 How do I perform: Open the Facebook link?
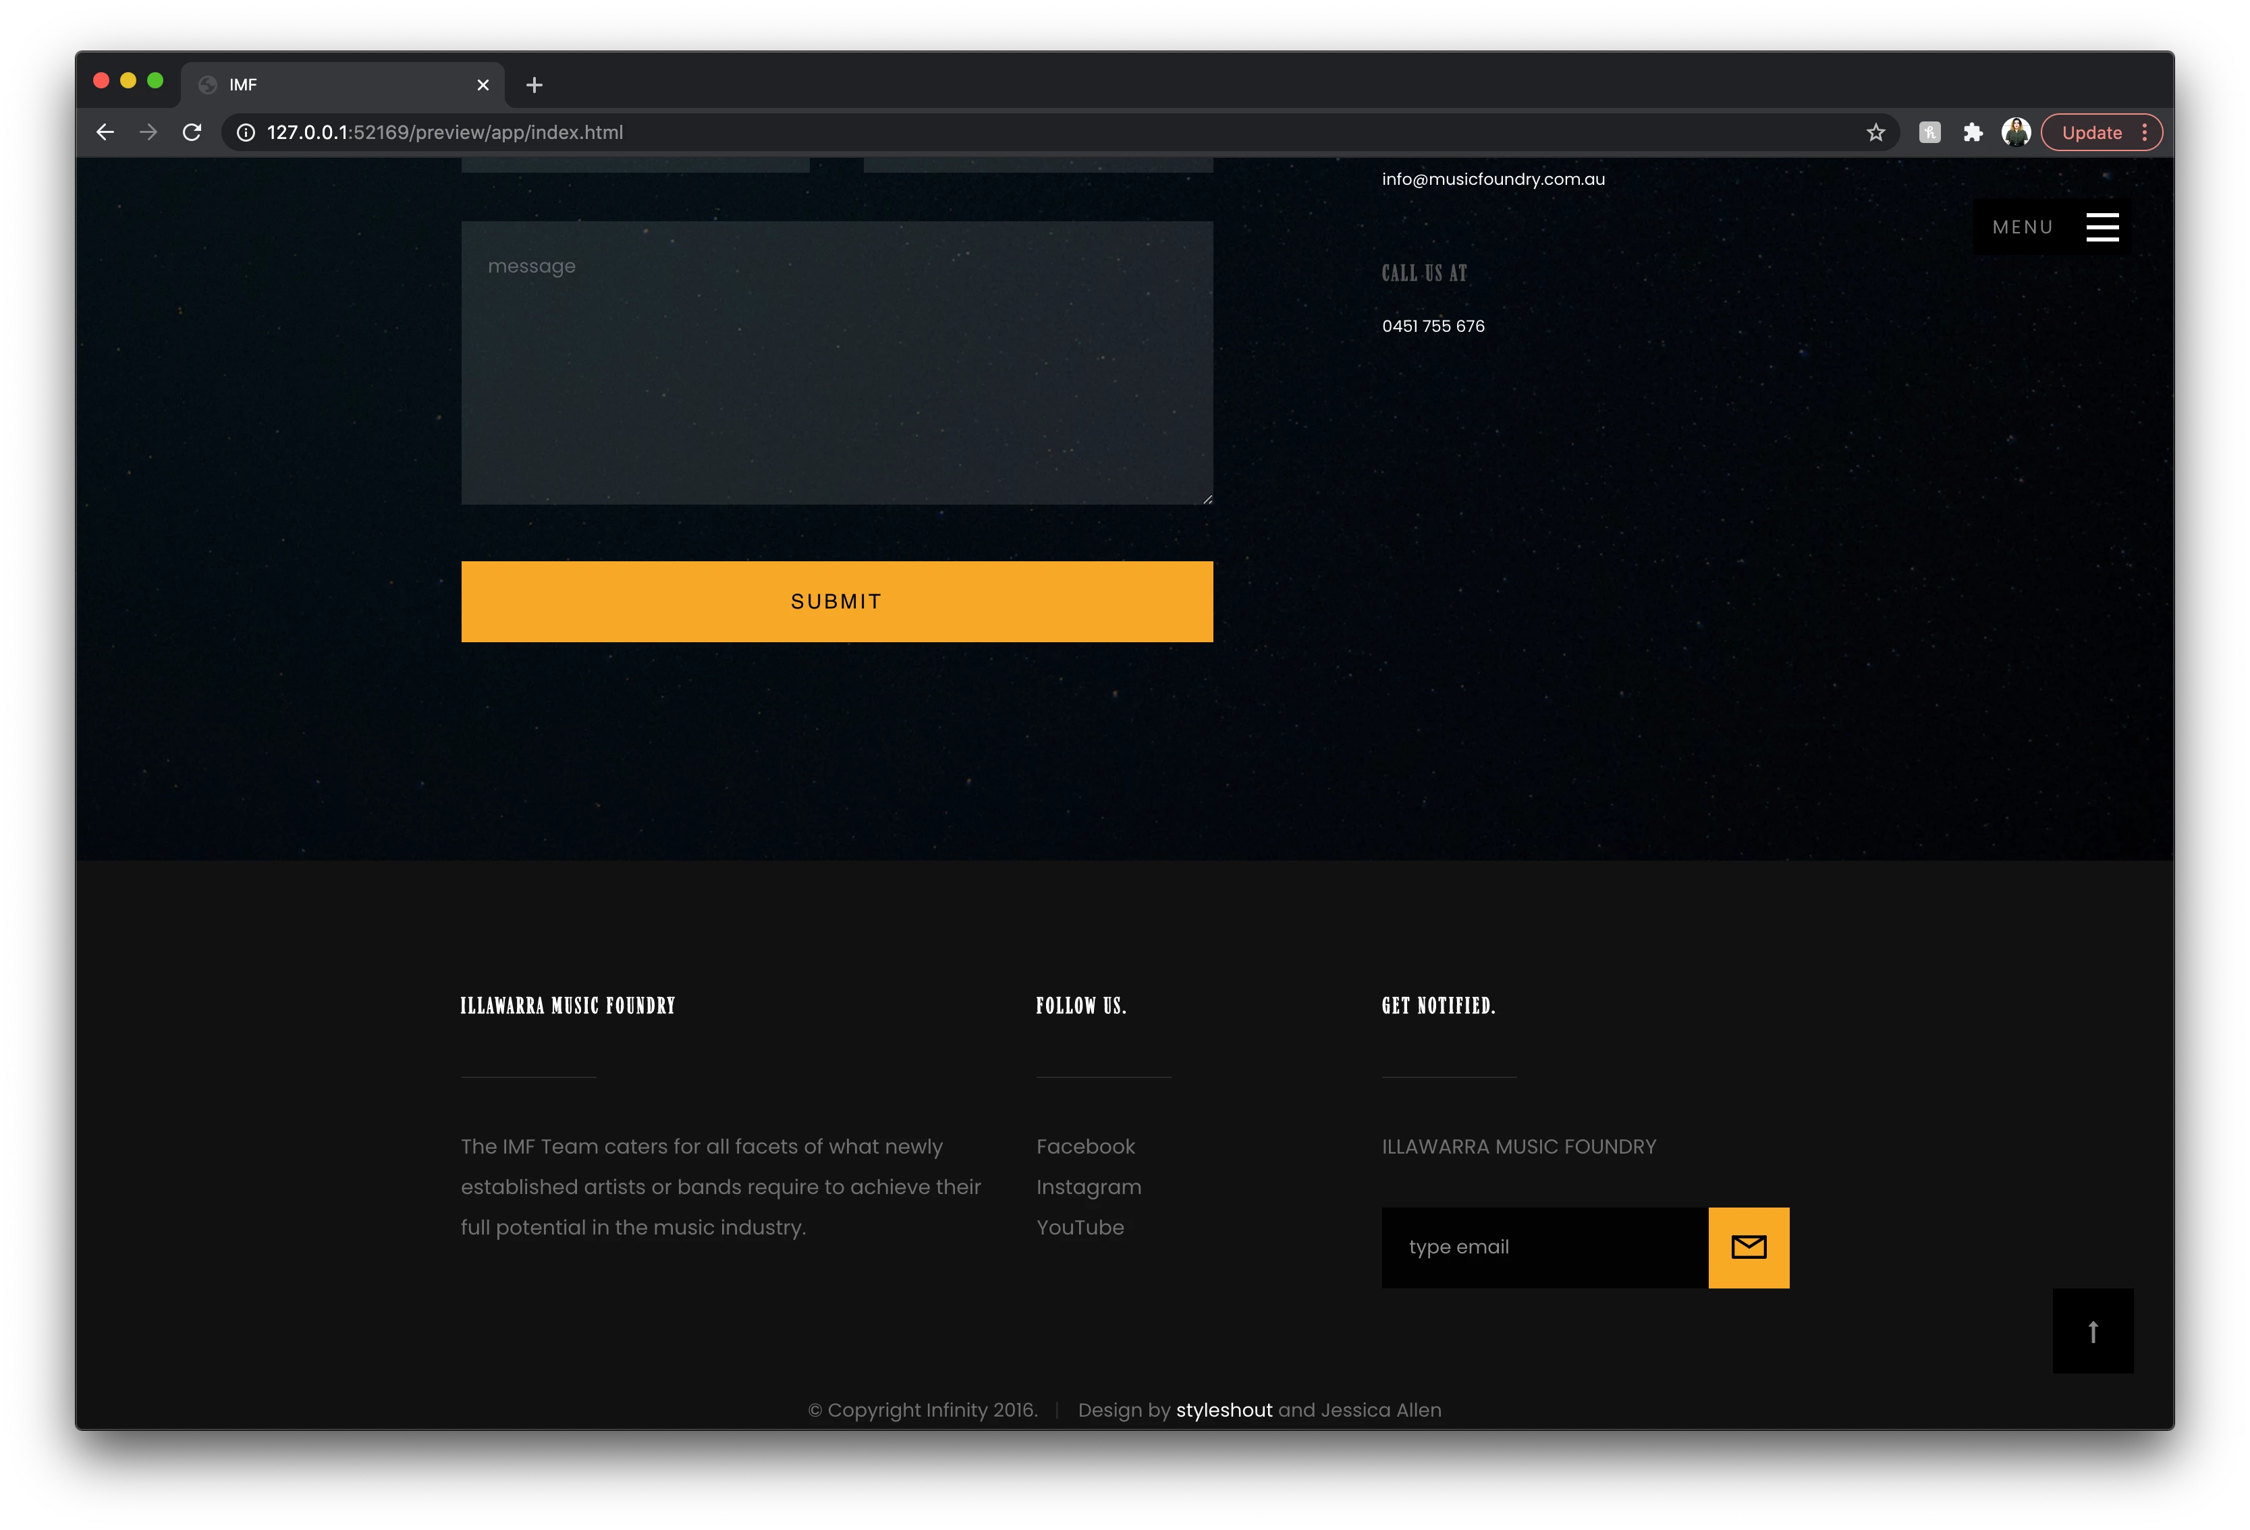click(1085, 1147)
